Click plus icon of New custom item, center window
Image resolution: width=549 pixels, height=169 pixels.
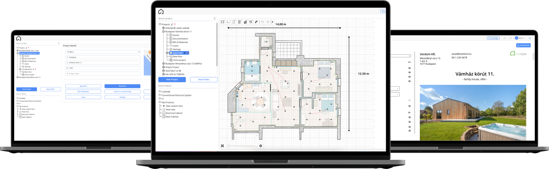[x=164, y=106]
